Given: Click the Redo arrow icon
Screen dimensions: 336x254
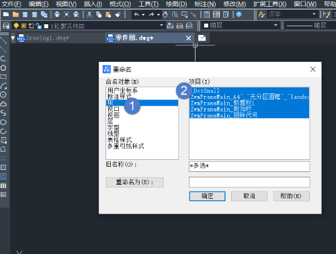Looking at the screenshot, I should 152,15.
